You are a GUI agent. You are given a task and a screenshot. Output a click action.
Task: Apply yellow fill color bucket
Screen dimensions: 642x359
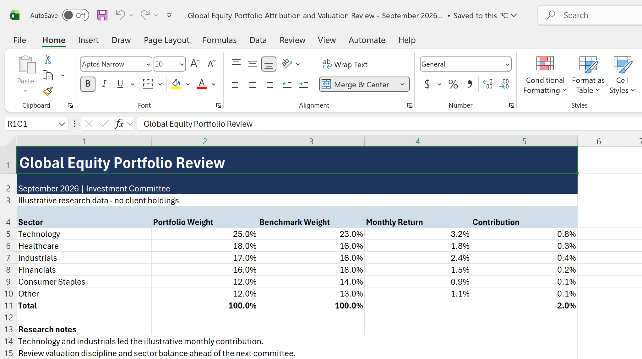(x=176, y=84)
